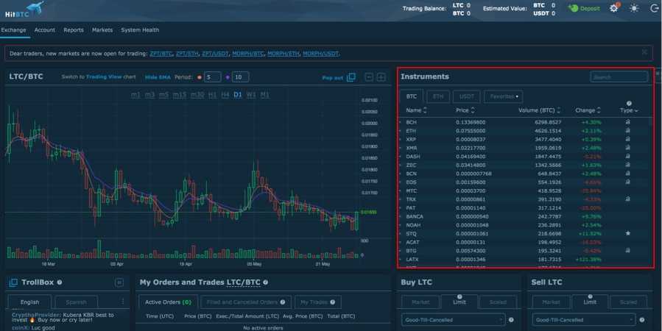Select the m30 chart timeframe
Viewport: 662px width, 331px height.
197,94
